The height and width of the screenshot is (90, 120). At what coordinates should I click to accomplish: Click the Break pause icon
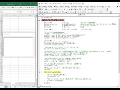67,9
